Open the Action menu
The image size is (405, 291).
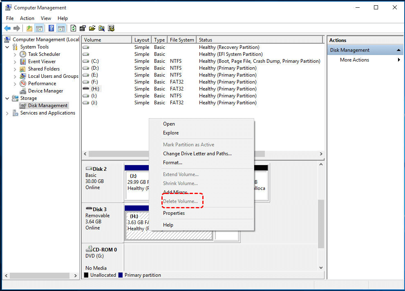[27, 18]
